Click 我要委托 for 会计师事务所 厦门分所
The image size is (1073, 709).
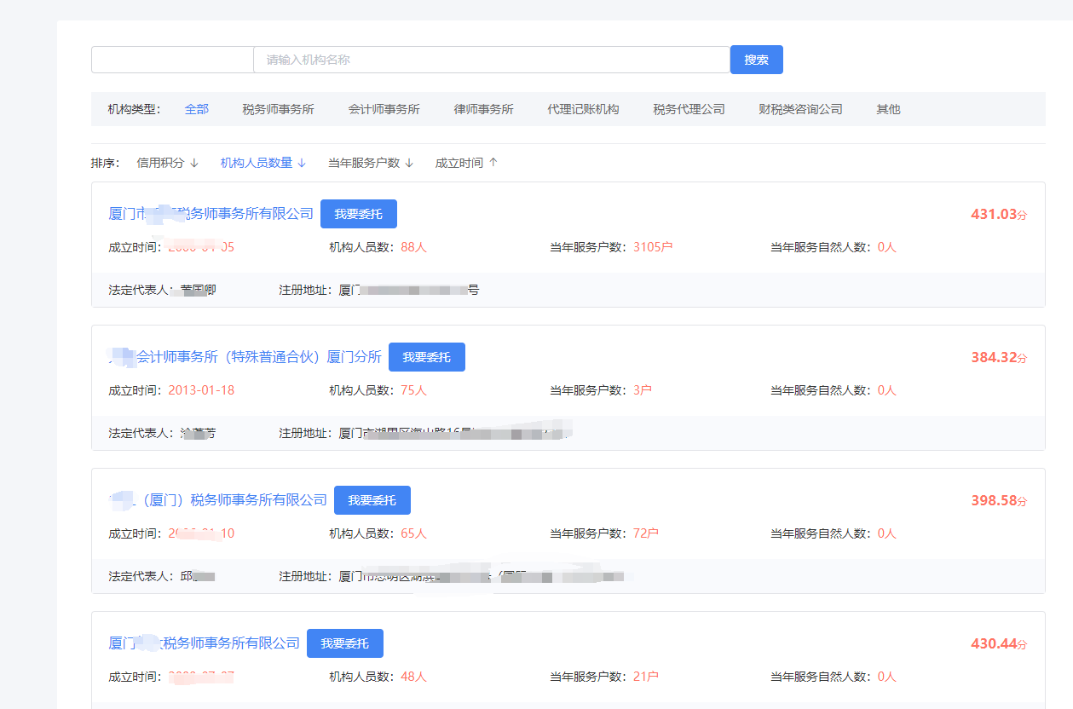point(426,357)
